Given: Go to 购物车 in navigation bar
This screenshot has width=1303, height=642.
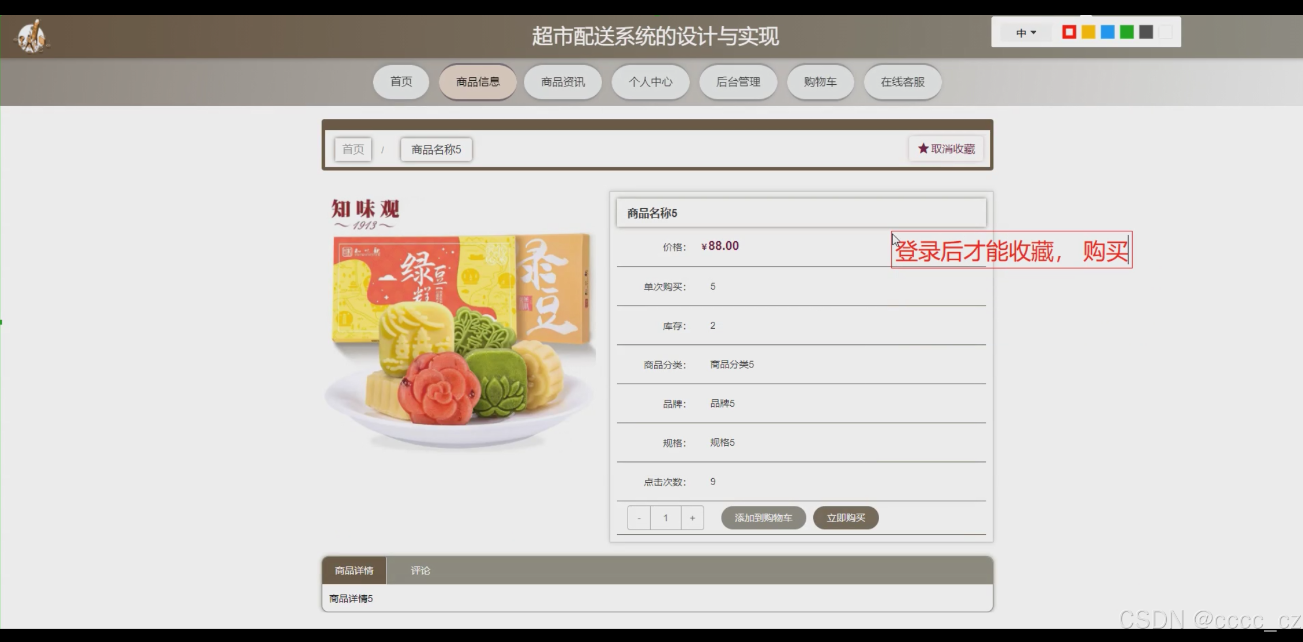Looking at the screenshot, I should point(820,82).
